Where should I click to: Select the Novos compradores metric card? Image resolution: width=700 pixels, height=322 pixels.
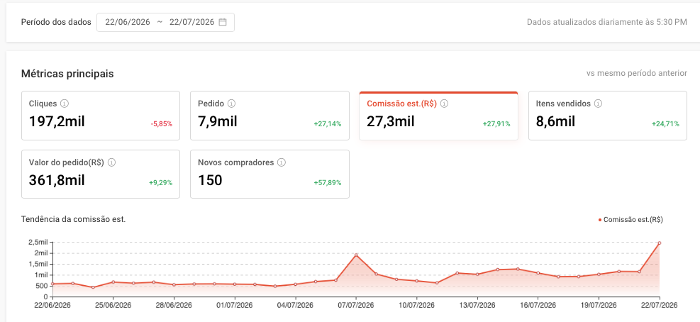click(270, 174)
